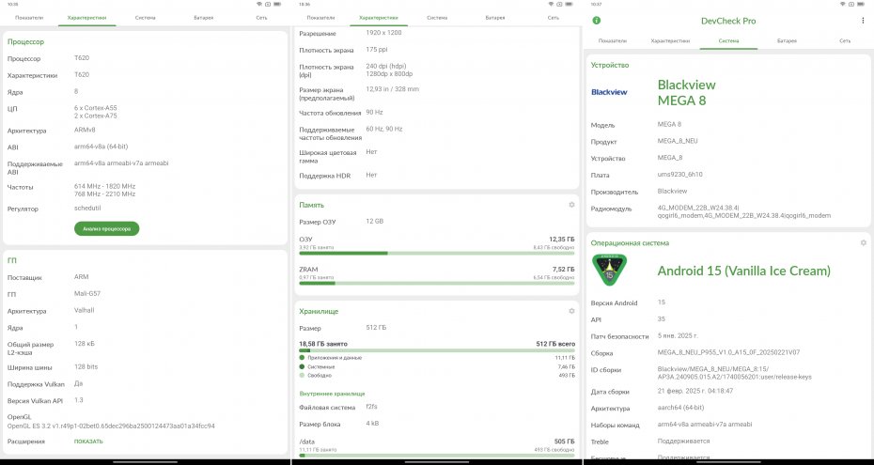Open the Показатели tab on the Процессор screen

click(29, 18)
